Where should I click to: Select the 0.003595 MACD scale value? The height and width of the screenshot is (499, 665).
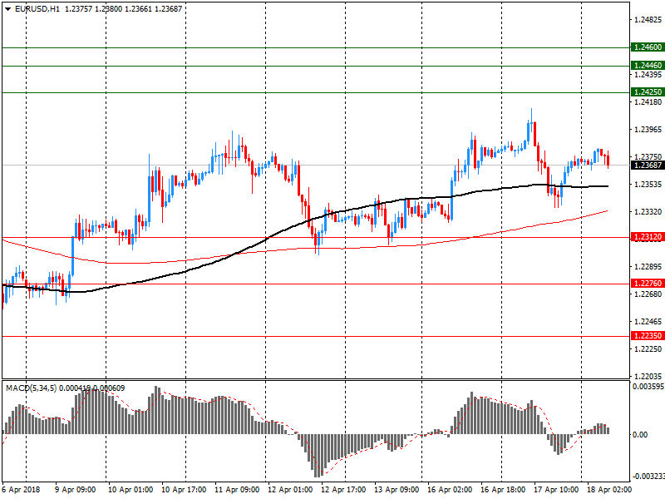pos(648,387)
